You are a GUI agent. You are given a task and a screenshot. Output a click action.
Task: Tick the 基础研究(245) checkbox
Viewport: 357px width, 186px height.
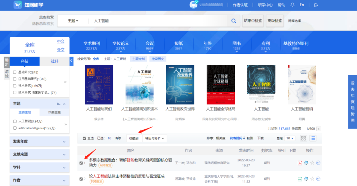15,72
